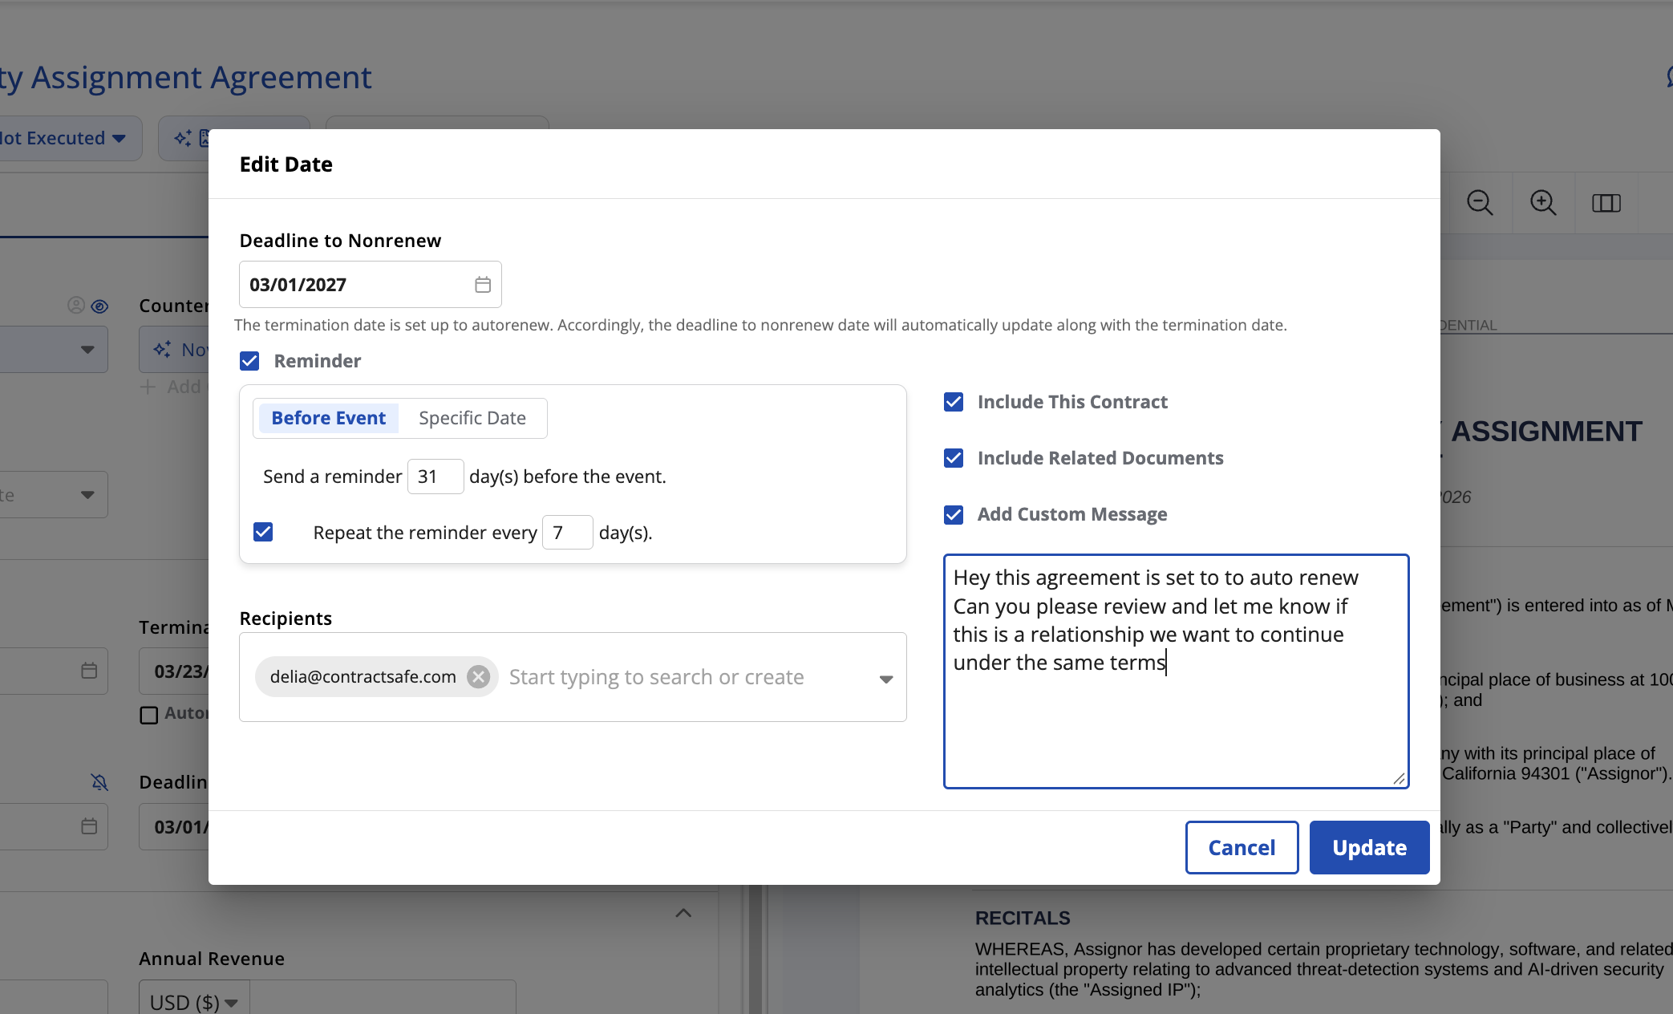Screen dimensions: 1673x1014
Task: Click the AI sparkle toolbar button near status
Action: (x=184, y=138)
